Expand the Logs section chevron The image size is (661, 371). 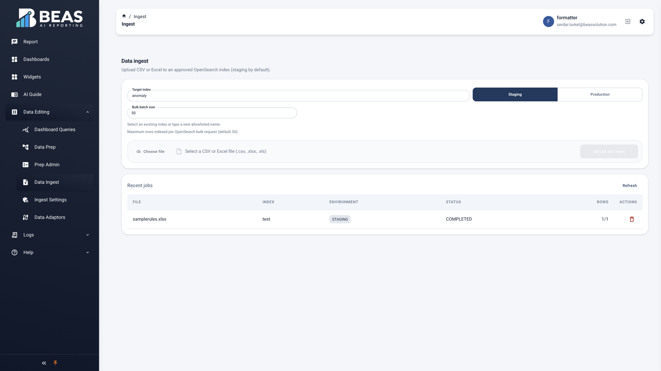pos(88,235)
